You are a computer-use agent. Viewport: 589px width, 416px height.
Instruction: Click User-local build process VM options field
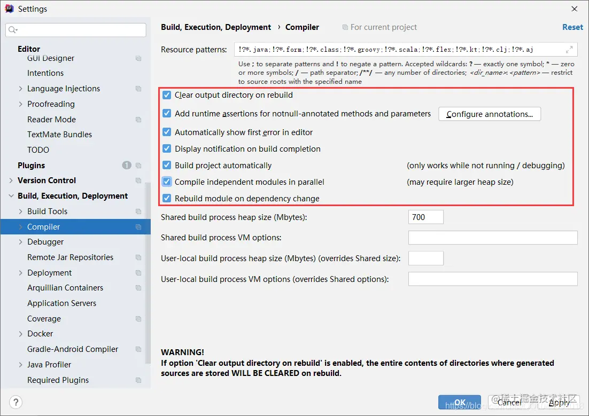coord(493,279)
